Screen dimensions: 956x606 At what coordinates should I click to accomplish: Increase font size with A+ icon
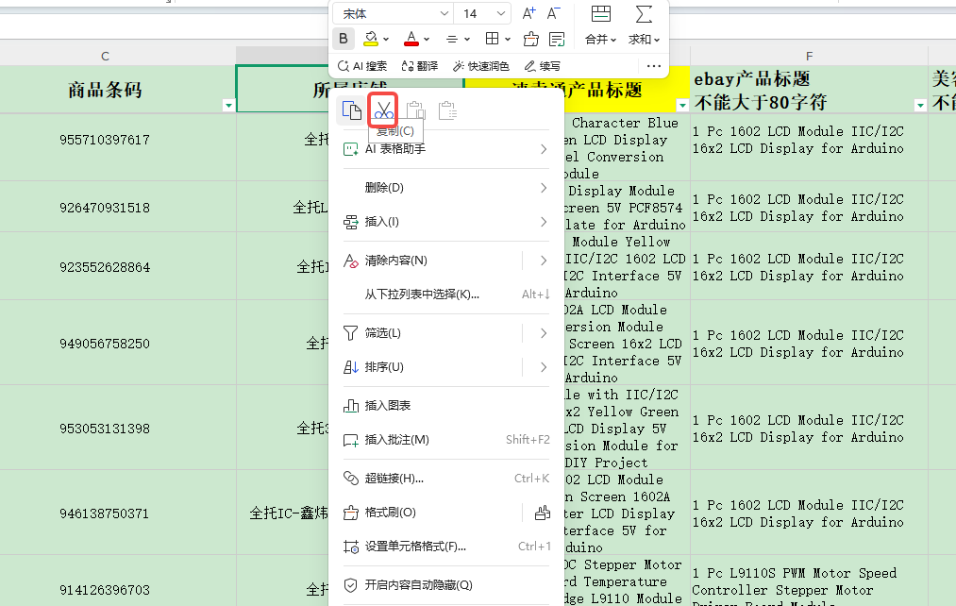[528, 13]
